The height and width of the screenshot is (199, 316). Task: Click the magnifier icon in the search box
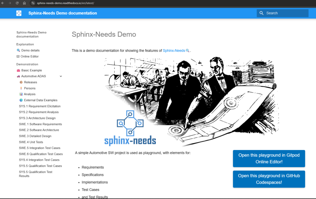pyautogui.click(x=261, y=13)
